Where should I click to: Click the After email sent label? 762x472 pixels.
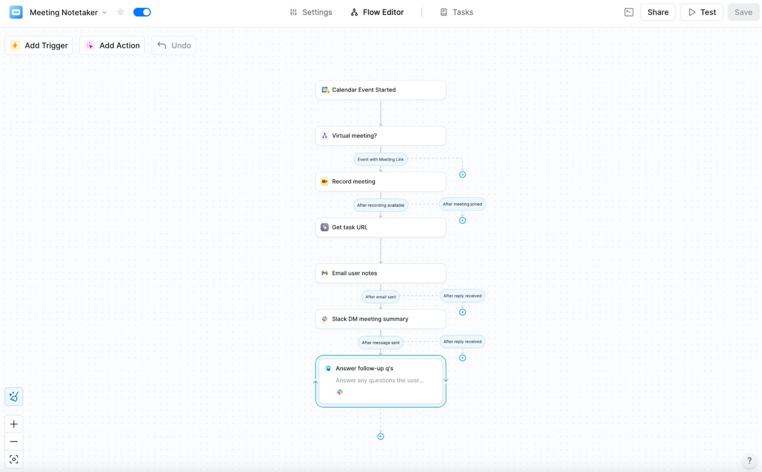coord(381,297)
